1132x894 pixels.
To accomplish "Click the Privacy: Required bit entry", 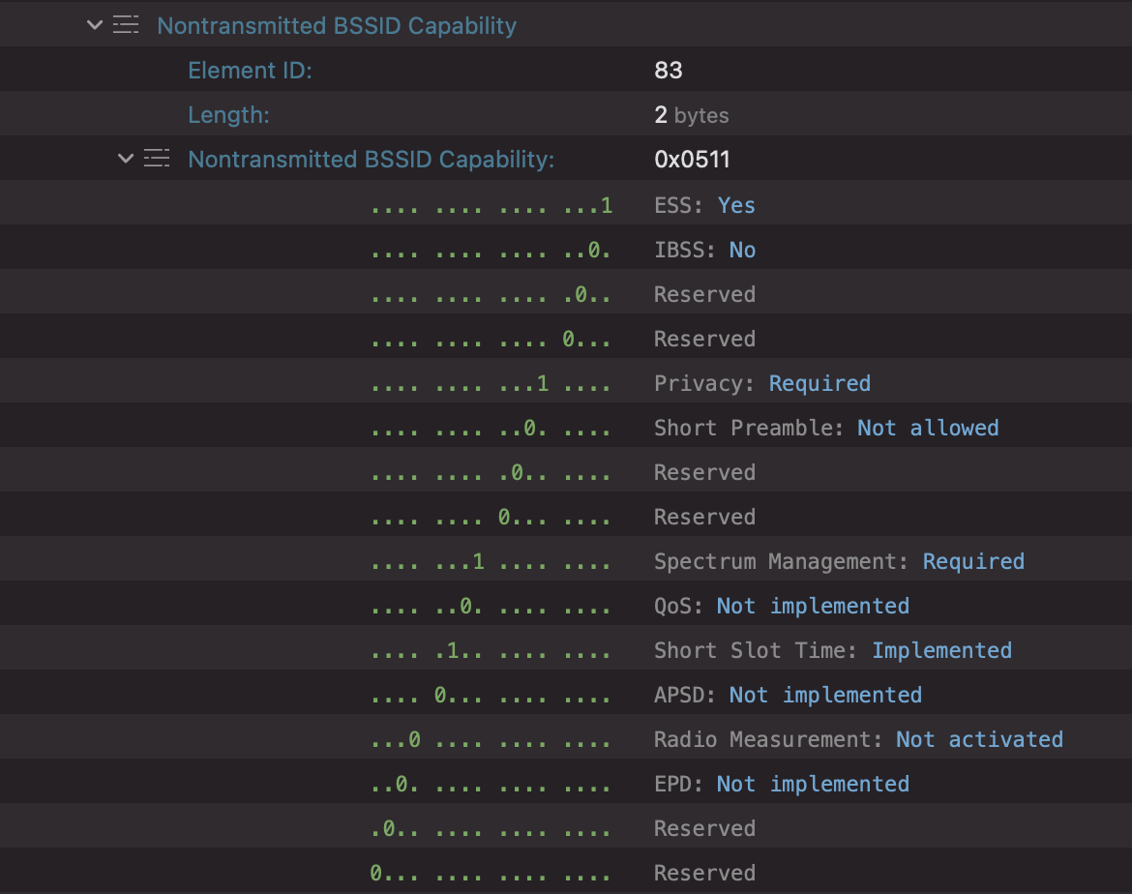I will tap(763, 382).
